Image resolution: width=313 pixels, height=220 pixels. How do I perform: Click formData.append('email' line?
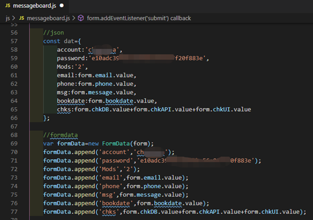(x=116, y=178)
